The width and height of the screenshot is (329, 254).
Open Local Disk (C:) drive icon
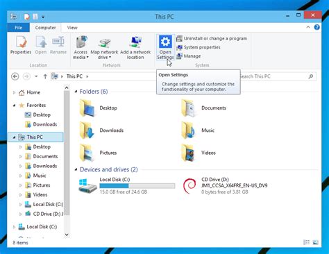87,185
